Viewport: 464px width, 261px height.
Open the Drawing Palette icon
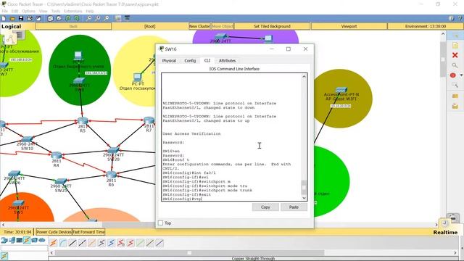pos(118,18)
